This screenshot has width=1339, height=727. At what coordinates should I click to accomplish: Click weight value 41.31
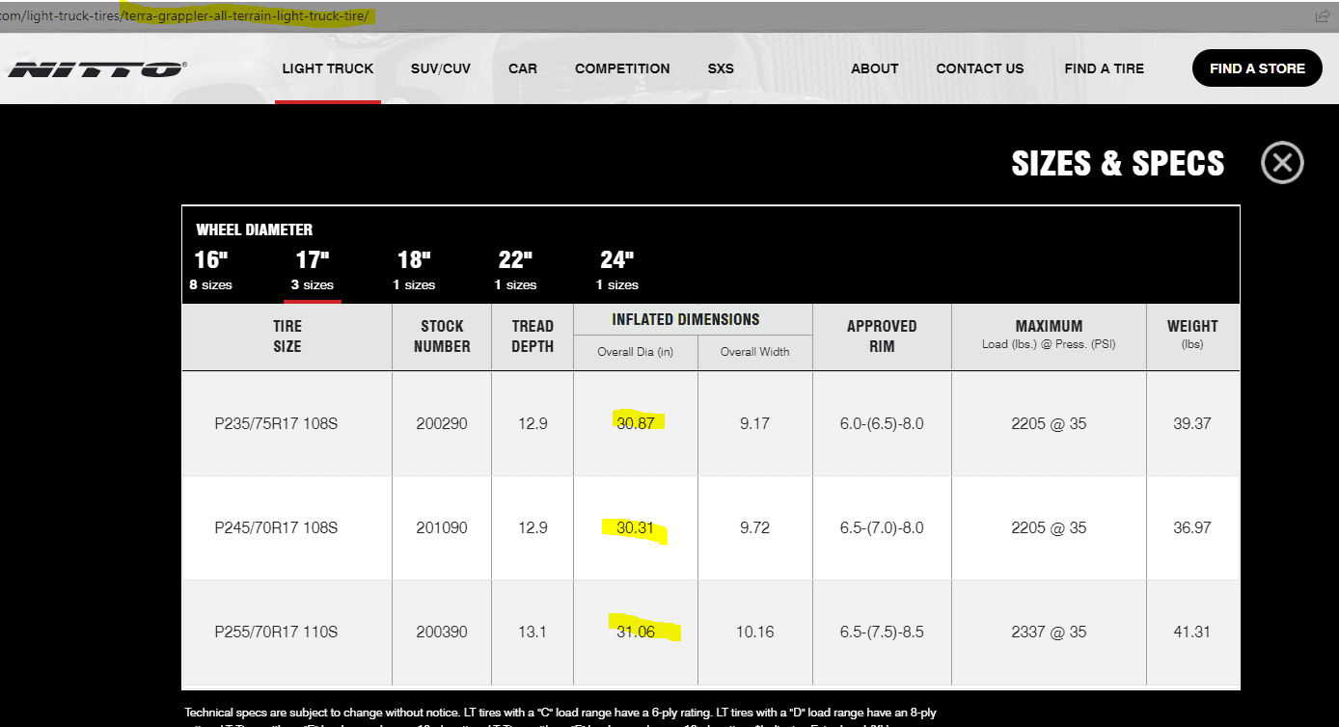pyautogui.click(x=1192, y=632)
